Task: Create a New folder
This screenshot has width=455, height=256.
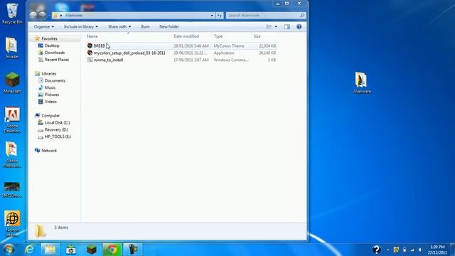Action: tap(169, 27)
